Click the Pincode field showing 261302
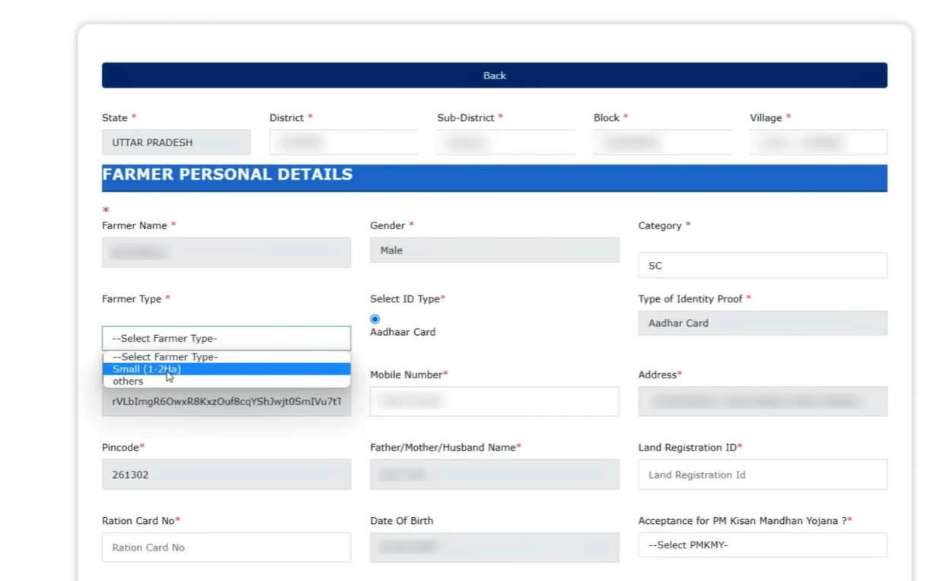The height and width of the screenshot is (581, 937). (226, 474)
